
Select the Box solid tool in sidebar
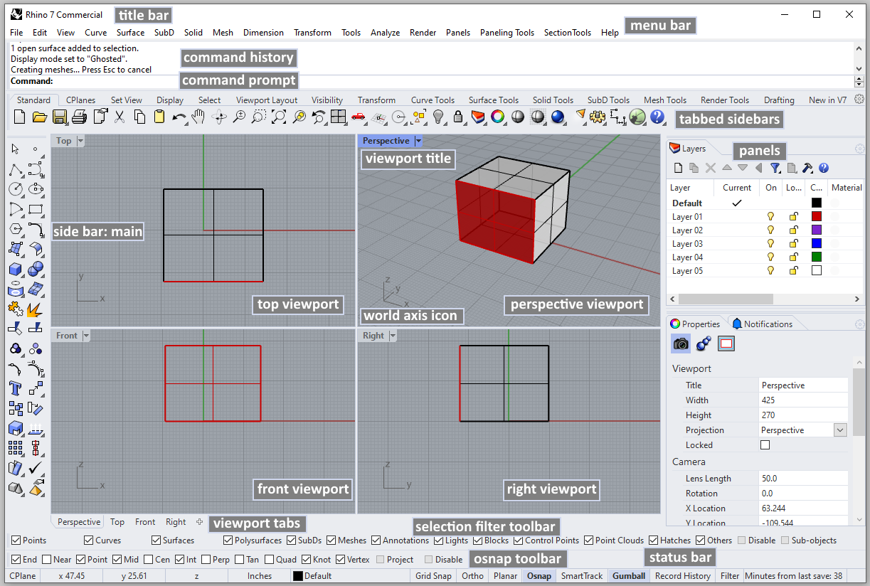[16, 270]
